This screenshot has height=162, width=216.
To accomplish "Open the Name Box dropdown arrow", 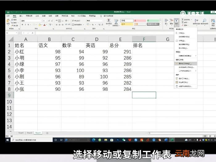I will (17, 33).
